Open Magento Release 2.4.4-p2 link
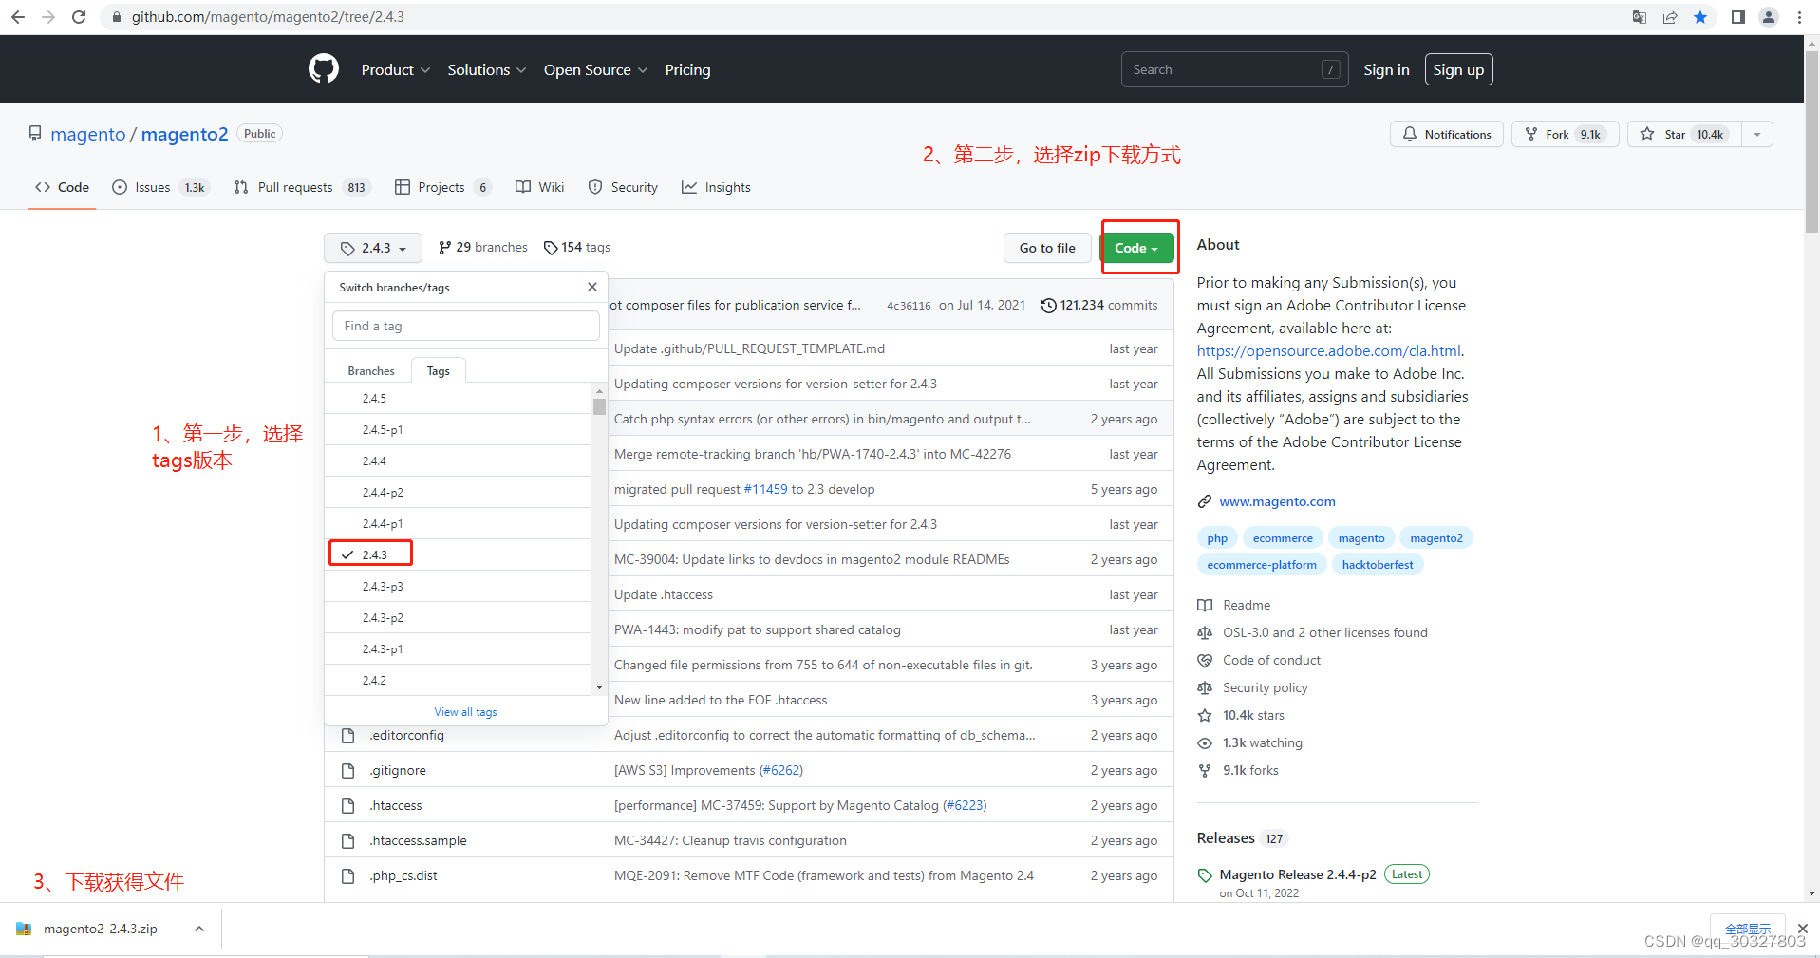 tap(1297, 874)
